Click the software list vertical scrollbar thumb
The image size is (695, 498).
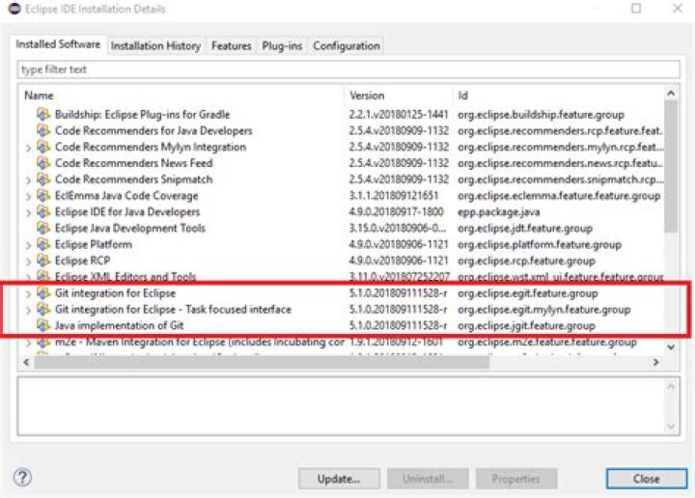671,167
